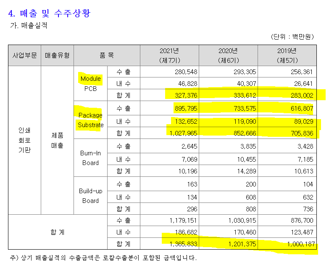Image resolution: width=329 pixels, height=269 pixels.
Task: Click the '제품 매출' sales type cell
Action: click(57, 140)
